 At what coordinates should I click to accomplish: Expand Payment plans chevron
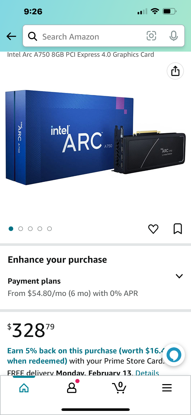pos(179,276)
